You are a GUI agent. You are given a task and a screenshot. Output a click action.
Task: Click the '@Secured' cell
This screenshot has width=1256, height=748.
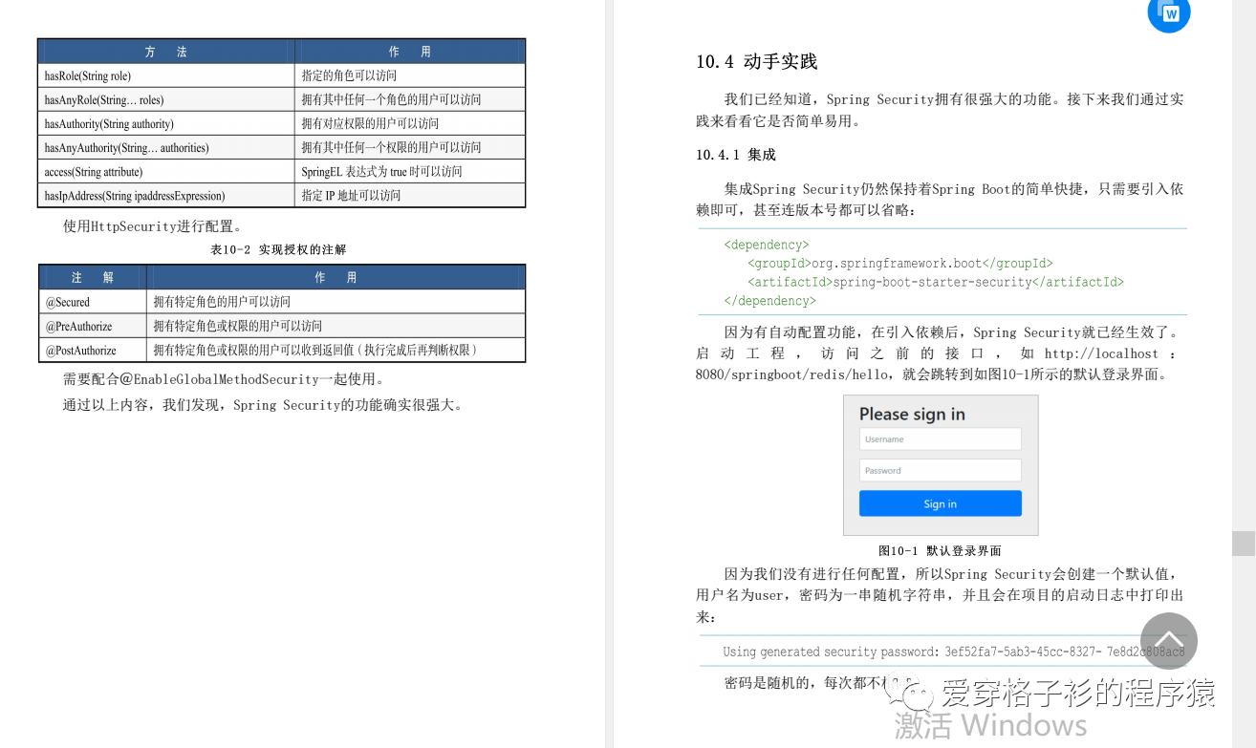click(x=93, y=302)
